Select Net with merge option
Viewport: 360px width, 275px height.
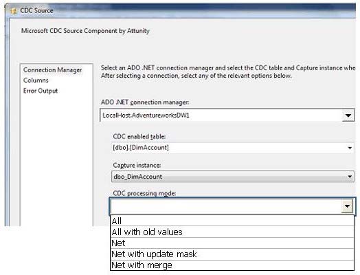pos(232,265)
